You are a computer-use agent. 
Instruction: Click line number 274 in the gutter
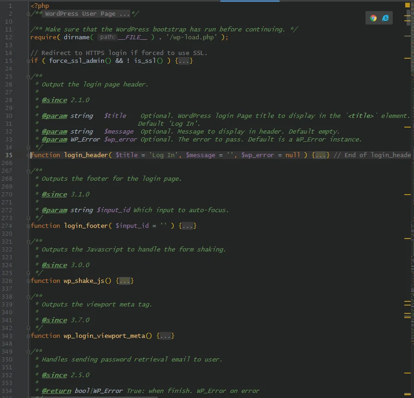(x=7, y=226)
